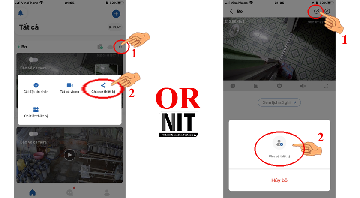The height and width of the screenshot is (198, 360).
Task: Open the two-dot more menu for Bo
Action: [120, 47]
